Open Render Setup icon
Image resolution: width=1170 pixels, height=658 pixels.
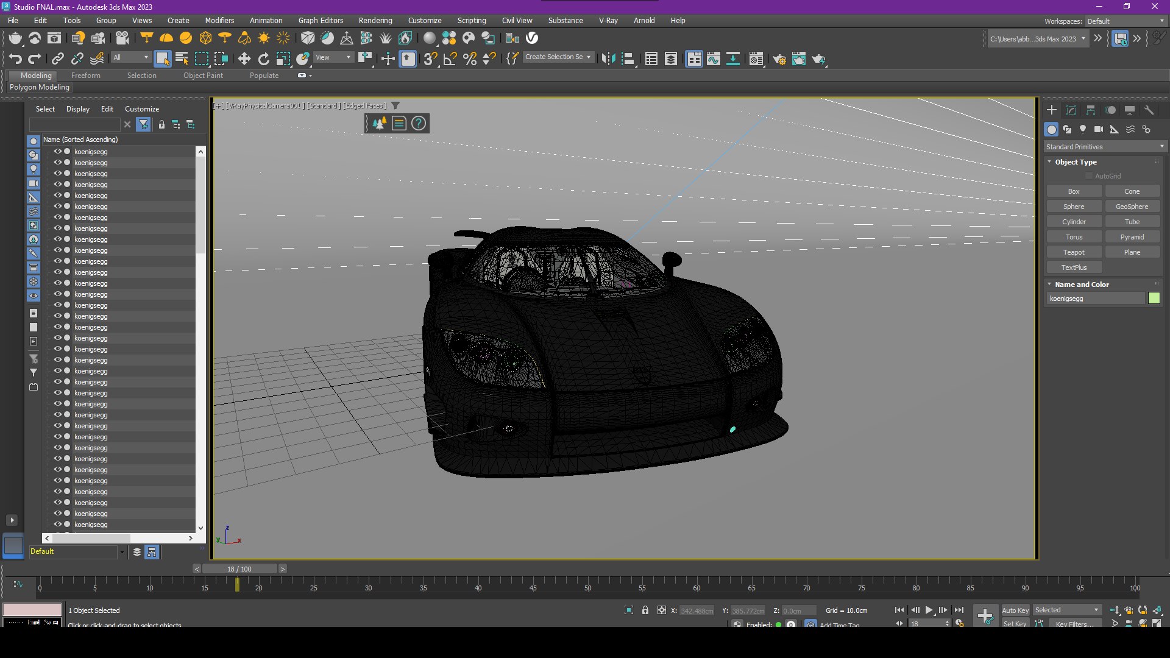pyautogui.click(x=779, y=59)
